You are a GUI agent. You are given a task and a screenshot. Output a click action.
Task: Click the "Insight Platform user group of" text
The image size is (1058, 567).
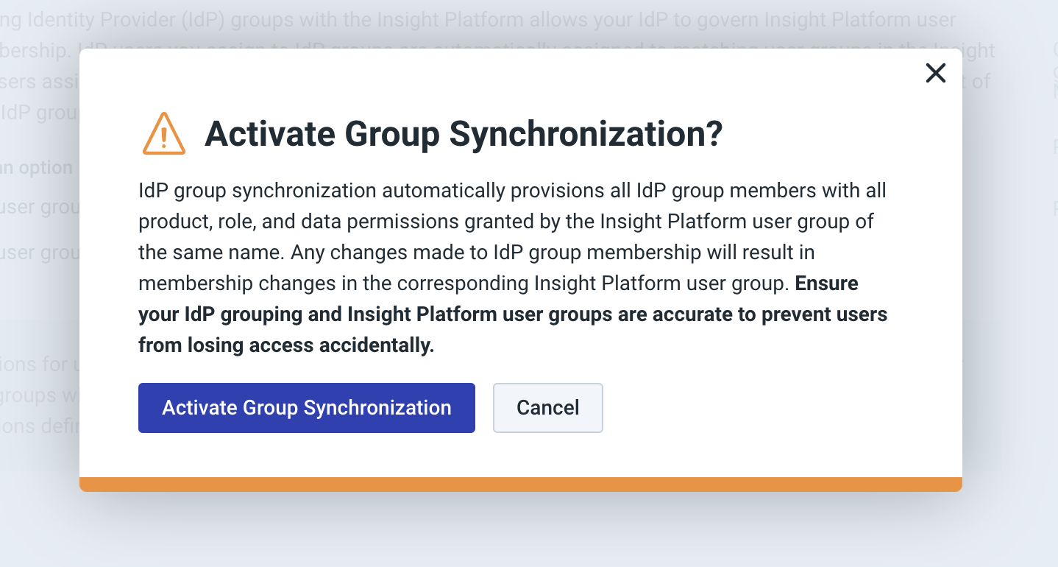pos(736,222)
